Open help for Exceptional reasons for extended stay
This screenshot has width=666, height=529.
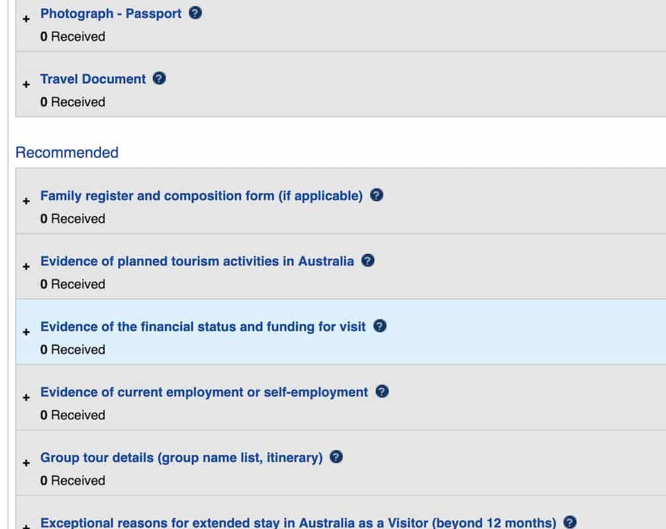[x=570, y=522]
